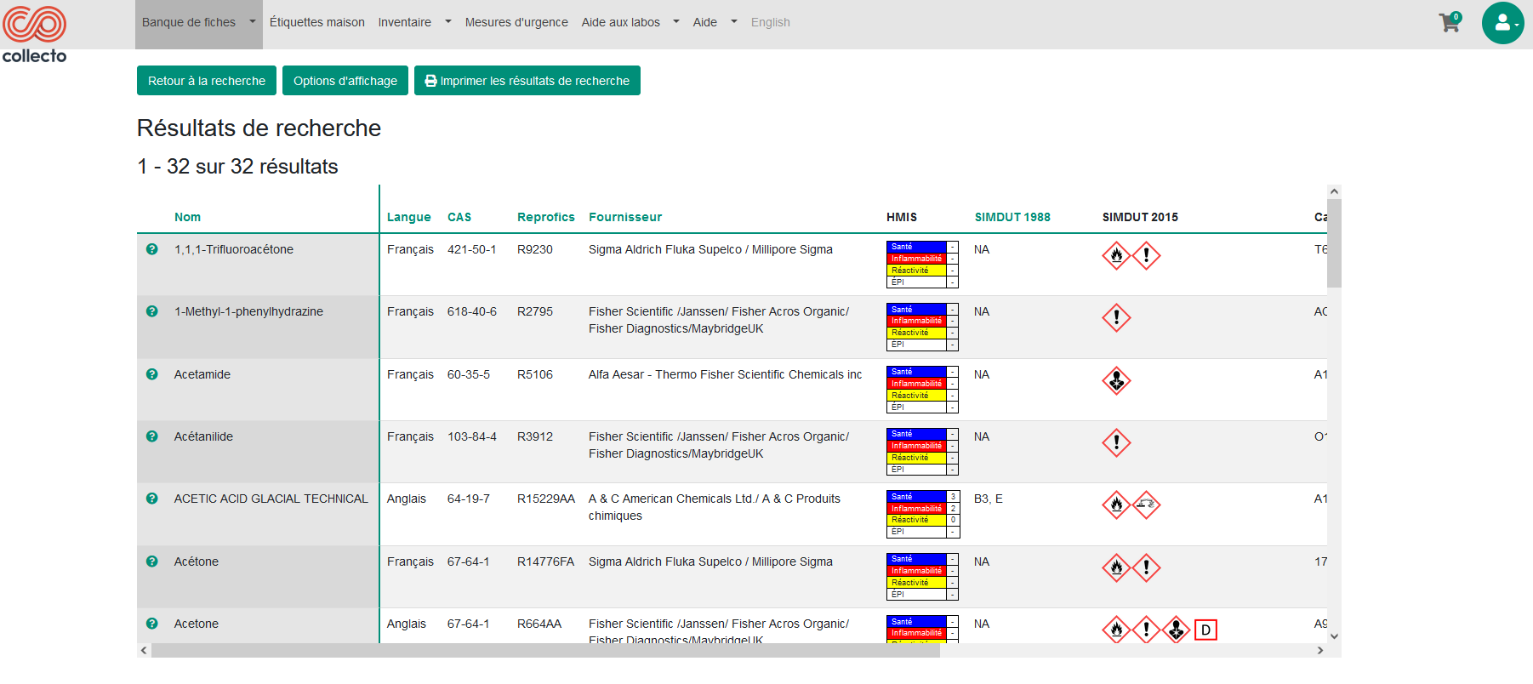Click Reprofics code R5106
Image resolution: width=1533 pixels, height=684 pixels.
[x=535, y=374]
